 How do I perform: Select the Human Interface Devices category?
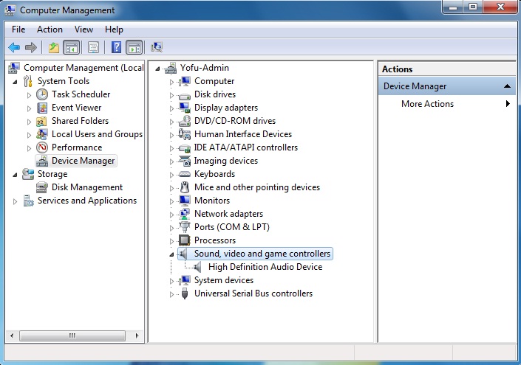tap(243, 134)
